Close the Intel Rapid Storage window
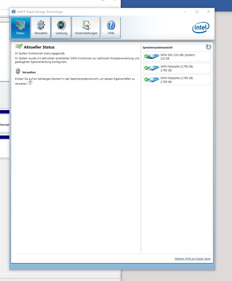This screenshot has height=281, width=232. point(209,12)
